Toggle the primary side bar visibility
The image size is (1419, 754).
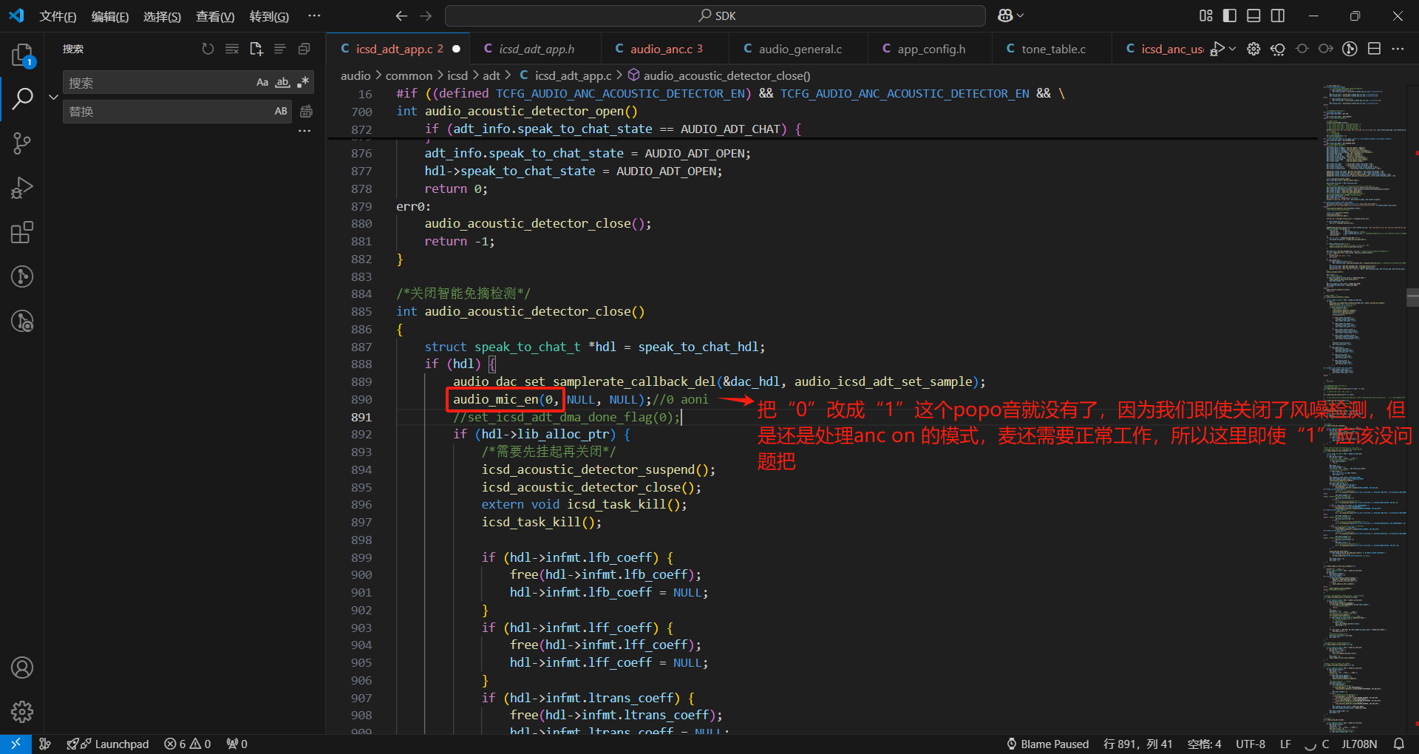click(1230, 16)
